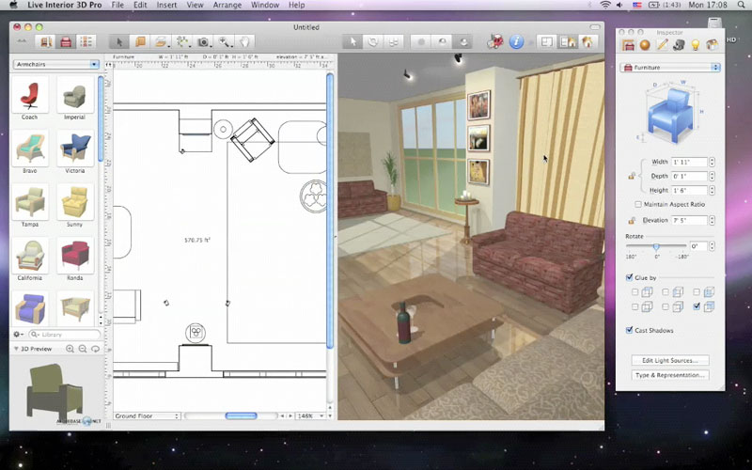
Task: Uncheck the Glue by checkbox
Action: 630,277
